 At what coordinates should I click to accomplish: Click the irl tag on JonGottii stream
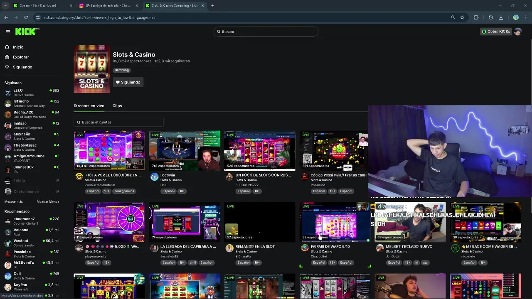pos(416,262)
